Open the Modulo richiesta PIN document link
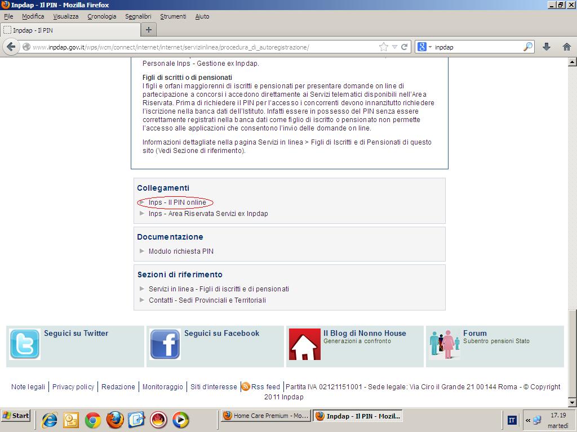The width and height of the screenshot is (577, 432). [181, 251]
